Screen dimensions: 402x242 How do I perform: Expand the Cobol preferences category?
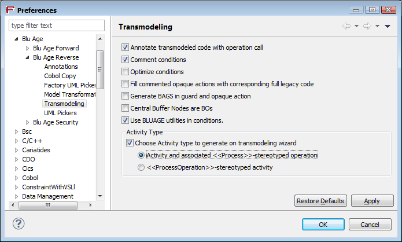[16, 178]
